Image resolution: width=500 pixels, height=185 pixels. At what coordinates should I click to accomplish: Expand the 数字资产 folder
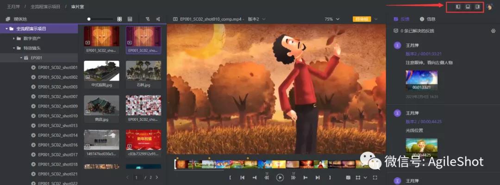click(x=14, y=38)
